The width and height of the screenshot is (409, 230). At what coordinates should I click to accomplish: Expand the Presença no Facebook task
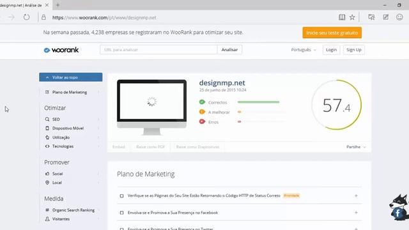tap(356, 213)
